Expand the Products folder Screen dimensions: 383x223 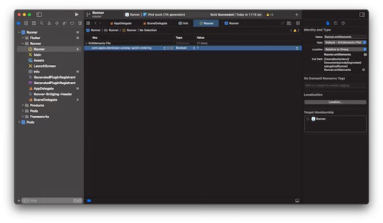(x=23, y=105)
